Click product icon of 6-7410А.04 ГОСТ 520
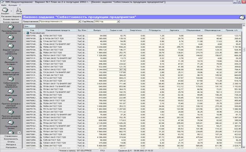This screenshot has height=152, width=246. (x=41, y=39)
